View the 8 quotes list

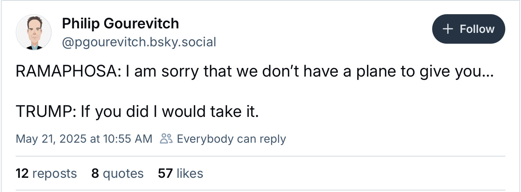tap(117, 173)
